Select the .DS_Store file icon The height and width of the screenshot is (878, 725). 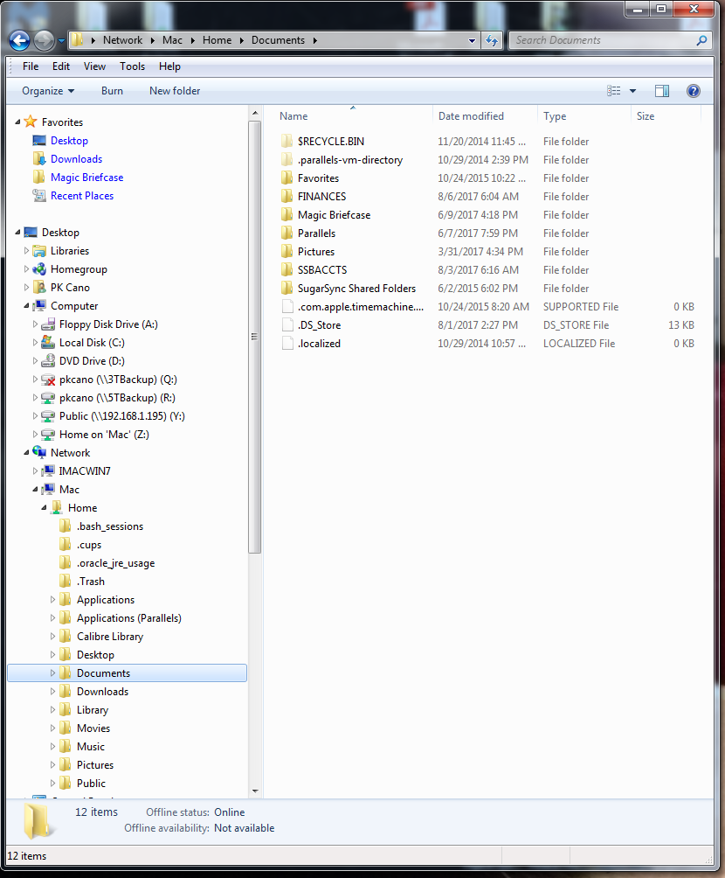point(287,325)
